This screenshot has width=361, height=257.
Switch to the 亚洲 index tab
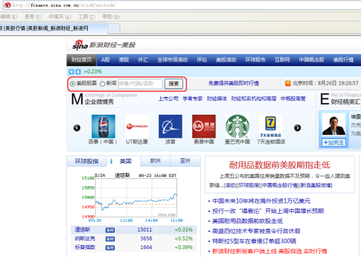point(185,161)
